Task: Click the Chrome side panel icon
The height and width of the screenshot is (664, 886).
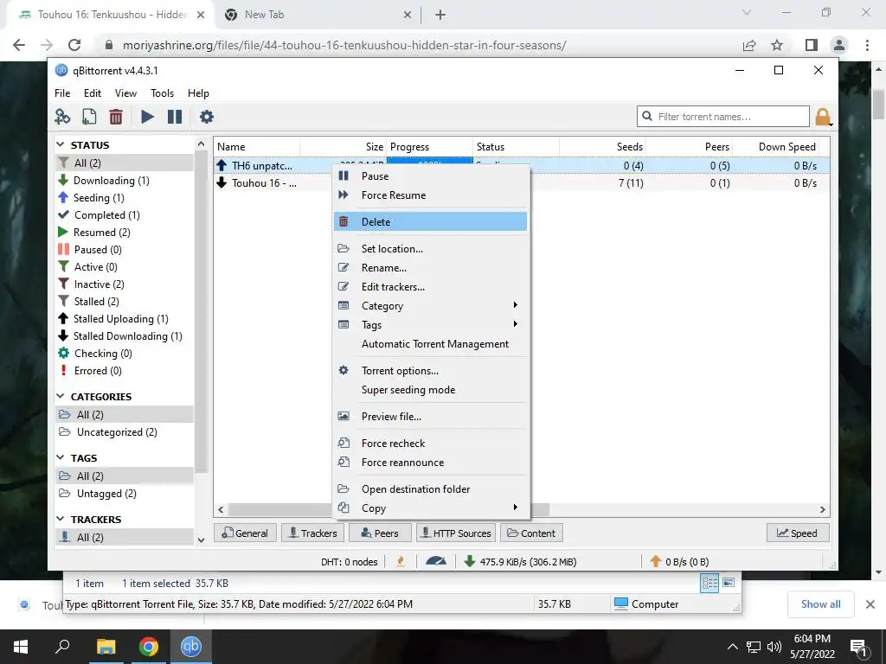Action: (x=812, y=45)
